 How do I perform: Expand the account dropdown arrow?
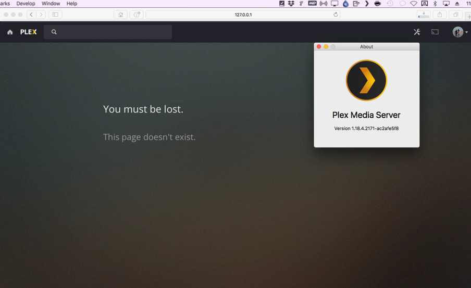[466, 32]
